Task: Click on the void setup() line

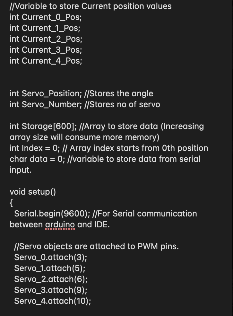Action: pyautogui.click(x=33, y=192)
